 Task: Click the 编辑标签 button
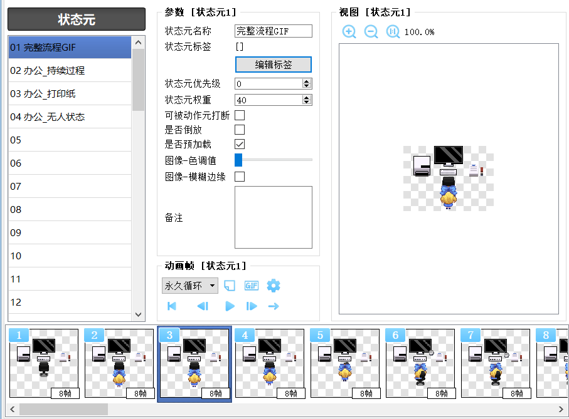pyautogui.click(x=273, y=65)
